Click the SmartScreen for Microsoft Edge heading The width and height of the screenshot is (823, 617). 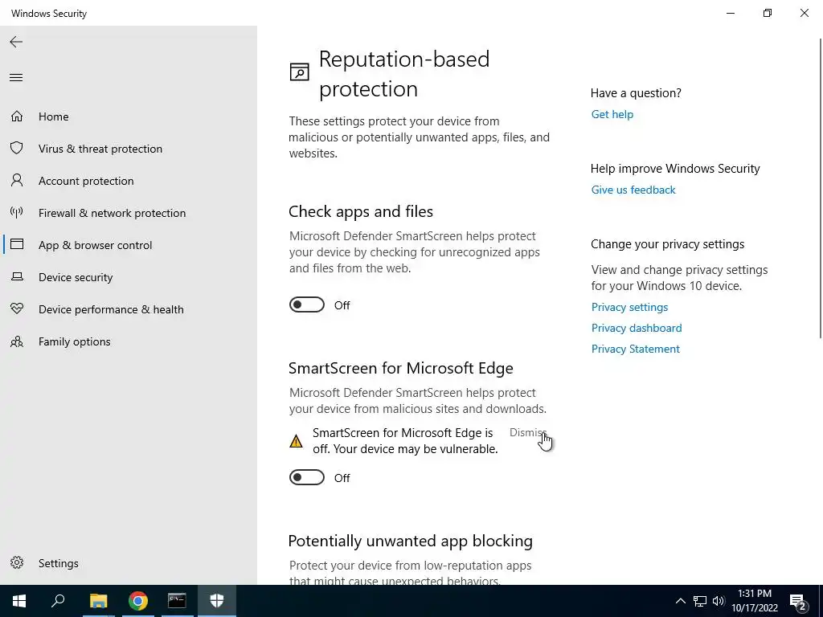click(x=400, y=368)
